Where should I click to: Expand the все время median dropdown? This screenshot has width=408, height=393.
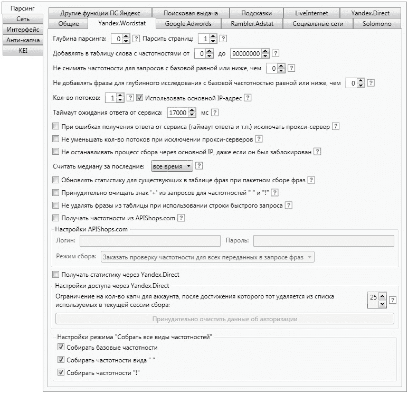pos(172,166)
